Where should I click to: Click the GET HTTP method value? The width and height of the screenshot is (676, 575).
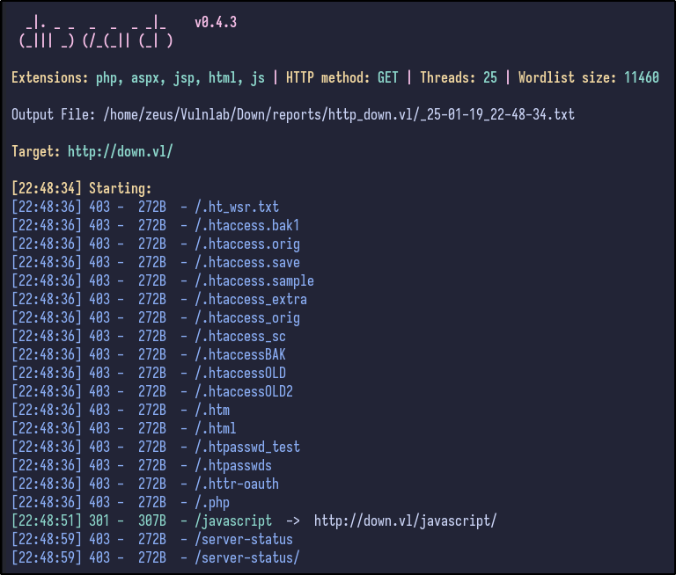point(387,77)
